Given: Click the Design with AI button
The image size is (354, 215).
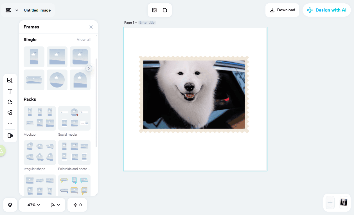Looking at the screenshot, I should point(326,10).
